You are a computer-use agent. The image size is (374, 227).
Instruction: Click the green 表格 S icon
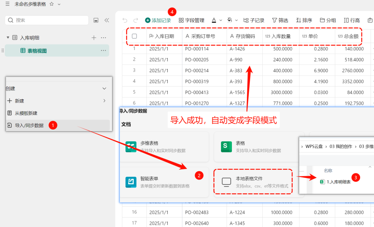pyautogui.click(x=226, y=147)
